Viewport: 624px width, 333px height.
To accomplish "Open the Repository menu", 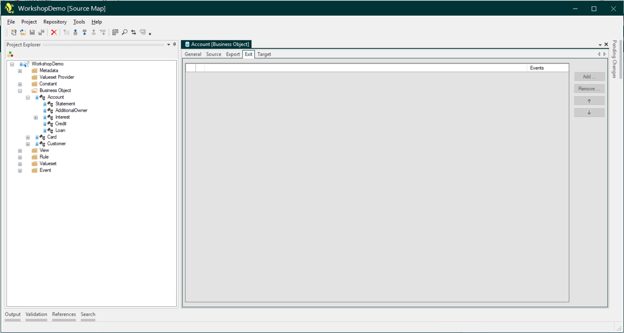I will [x=55, y=22].
